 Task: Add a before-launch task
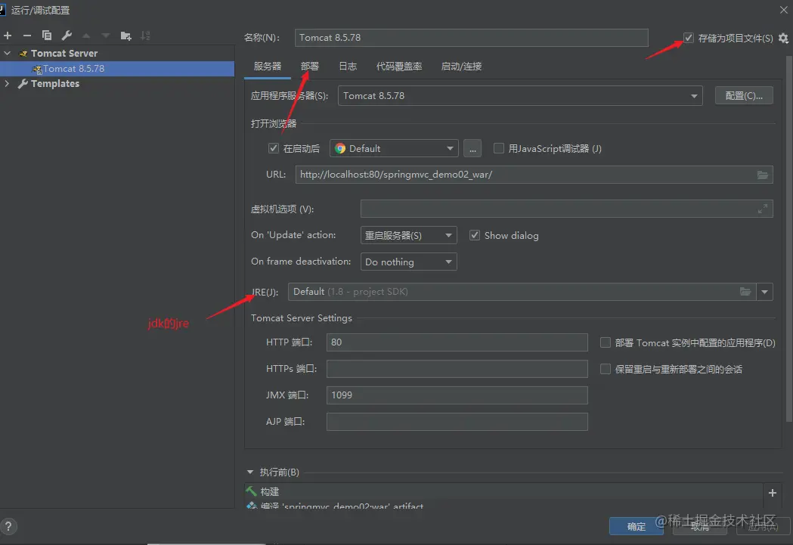[x=773, y=493]
